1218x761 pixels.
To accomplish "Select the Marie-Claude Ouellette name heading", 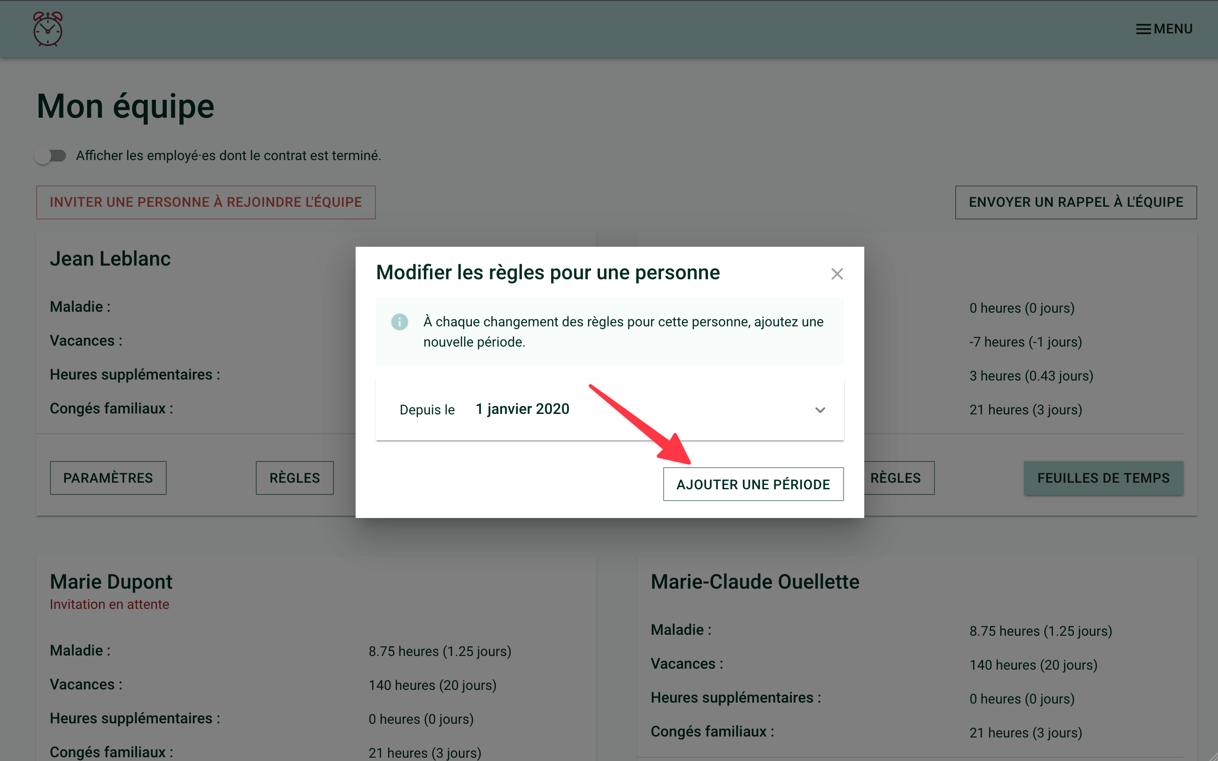I will click(755, 582).
